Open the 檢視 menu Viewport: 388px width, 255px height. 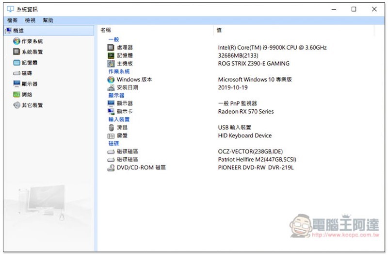point(30,20)
